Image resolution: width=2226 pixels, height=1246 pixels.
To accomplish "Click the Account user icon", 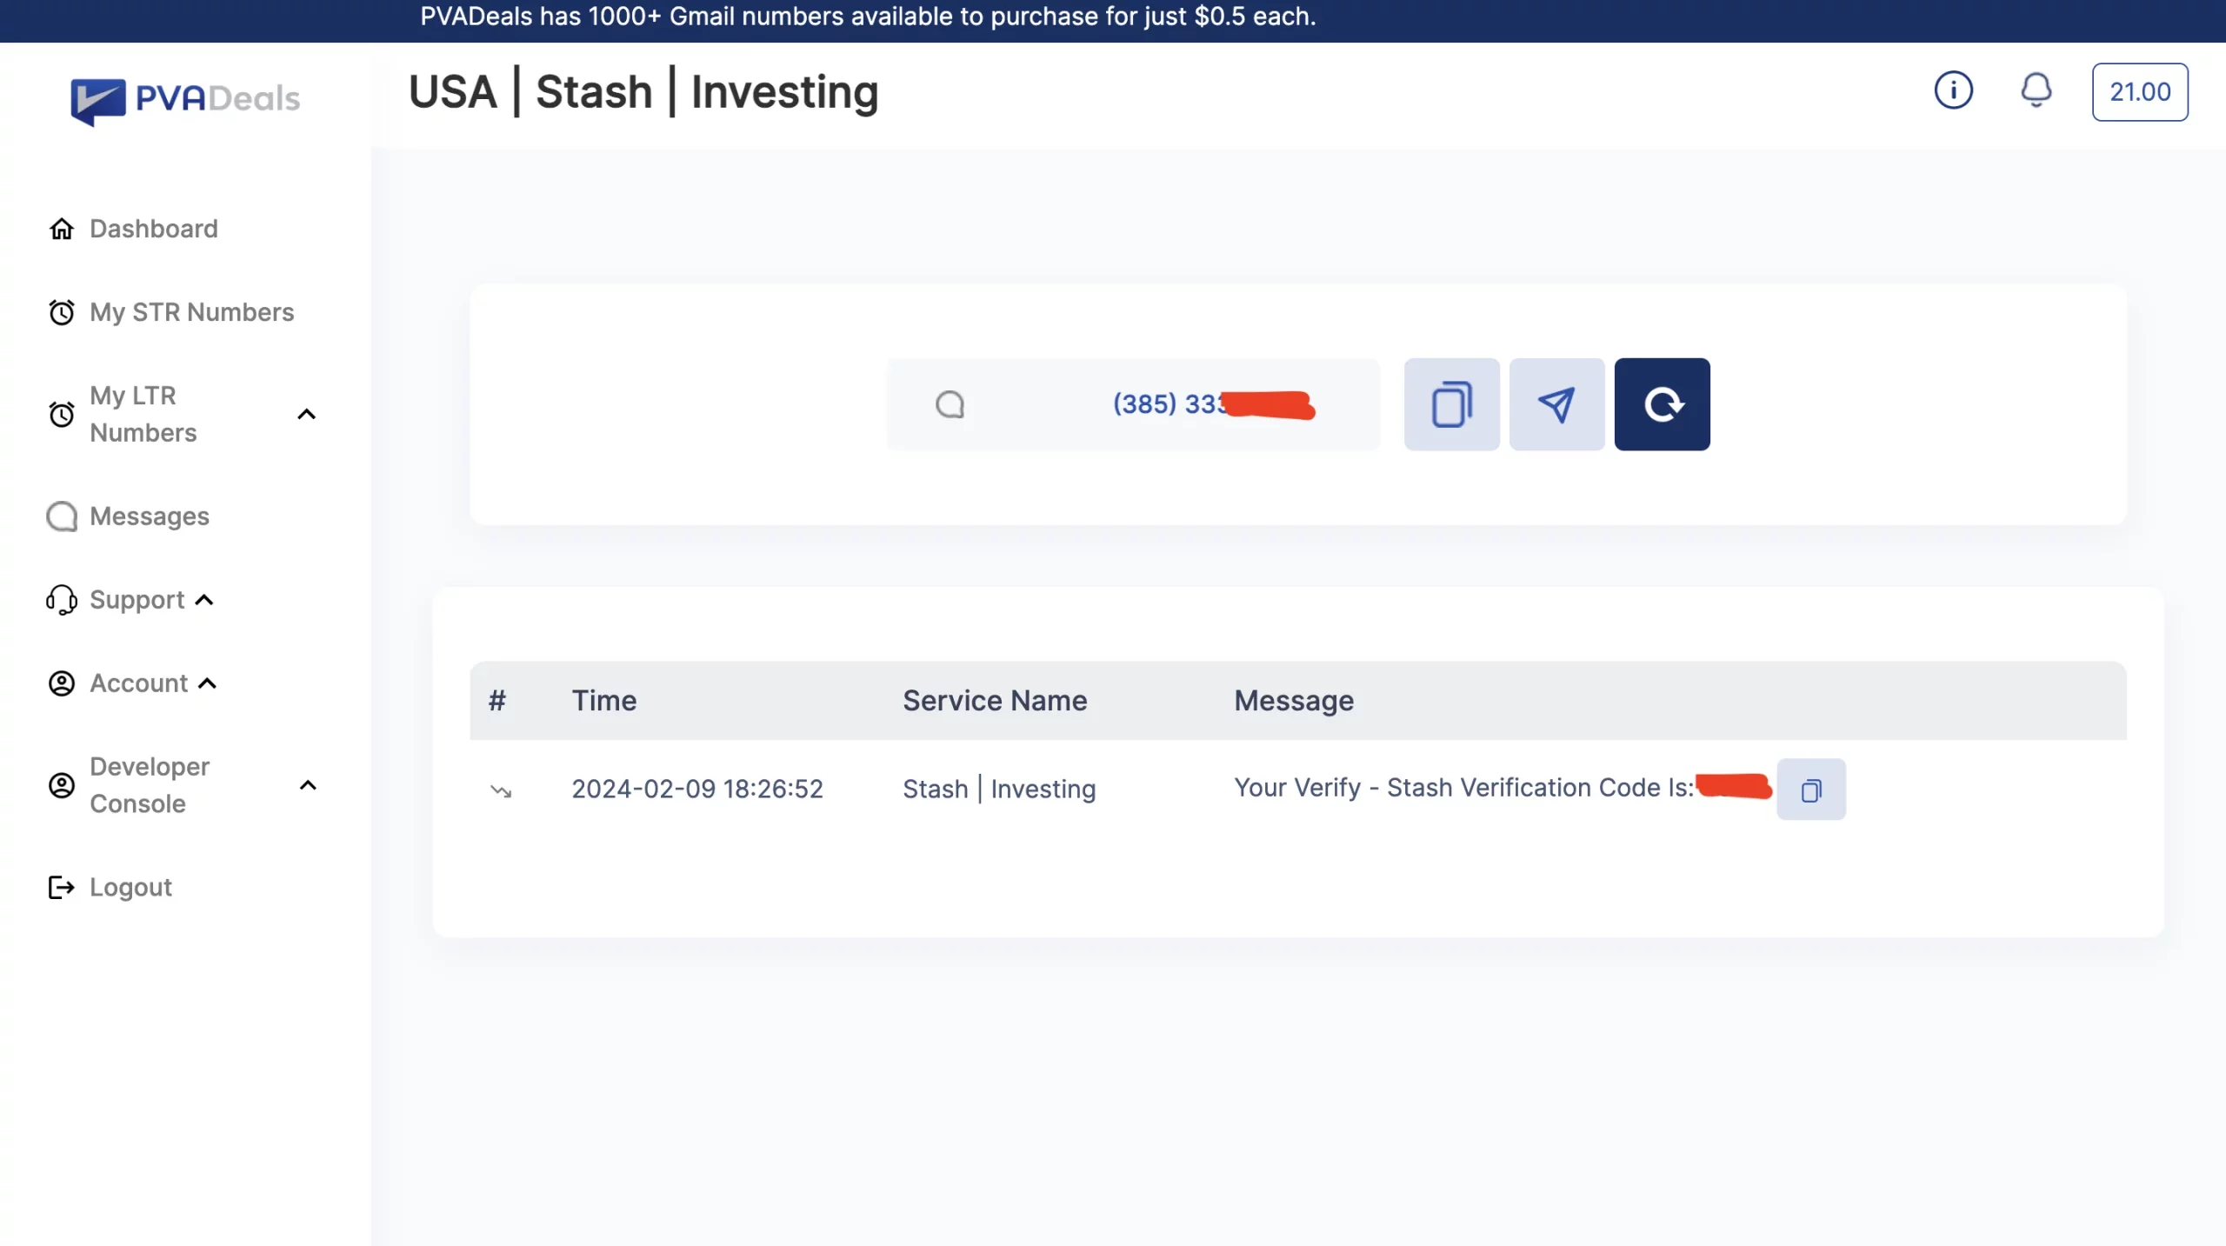I will (x=62, y=683).
